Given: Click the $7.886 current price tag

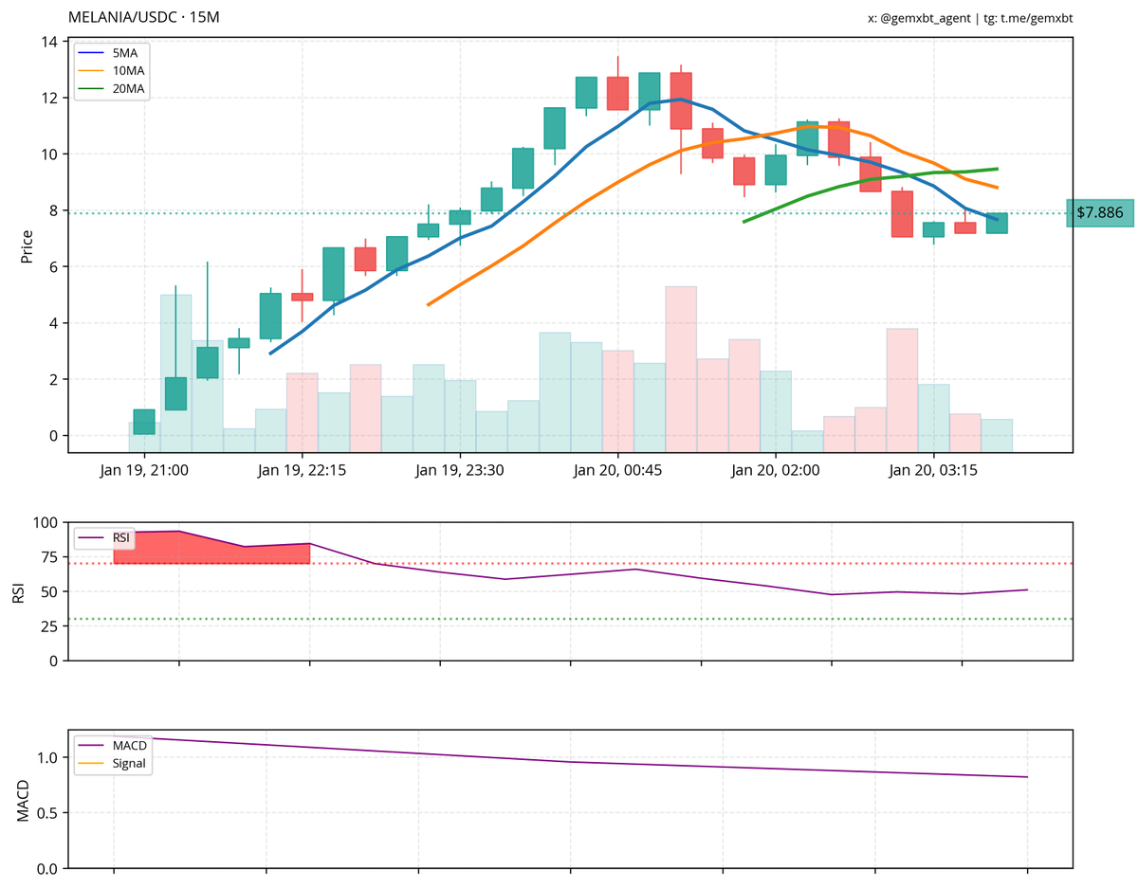Looking at the screenshot, I should [x=1099, y=213].
